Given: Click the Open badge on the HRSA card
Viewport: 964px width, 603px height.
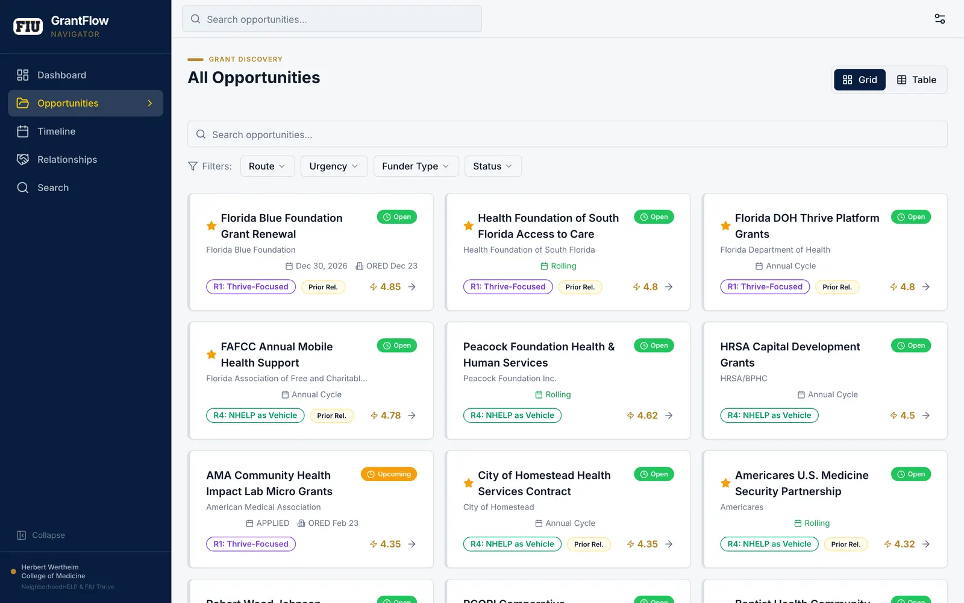Looking at the screenshot, I should pos(911,346).
